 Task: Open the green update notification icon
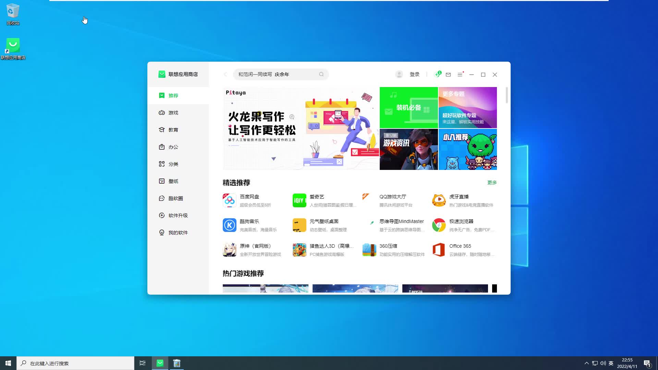(x=437, y=74)
